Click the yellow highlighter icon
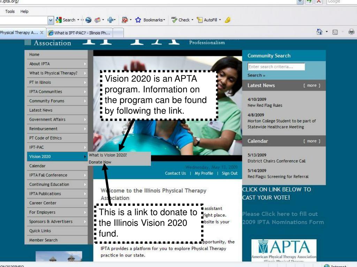 pos(227,20)
